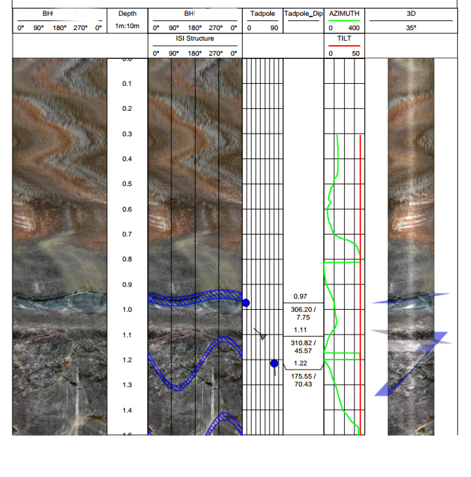Select the ISI Structure track label

coord(195,39)
